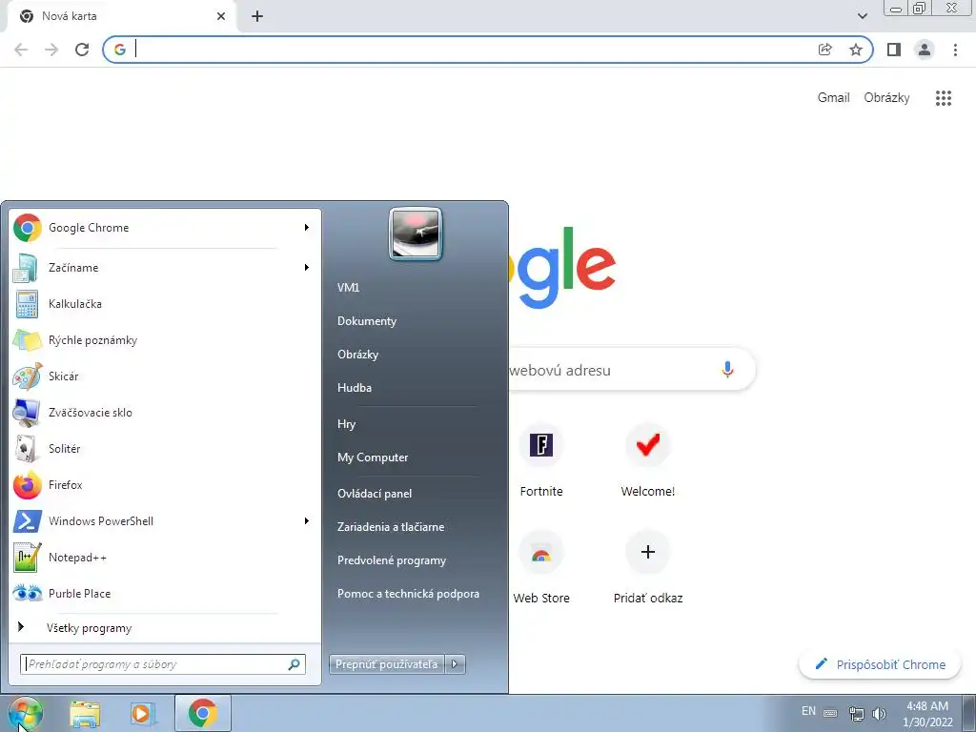976x732 pixels.
Task: Click Pridať odkaz add shortcut
Action: (648, 566)
